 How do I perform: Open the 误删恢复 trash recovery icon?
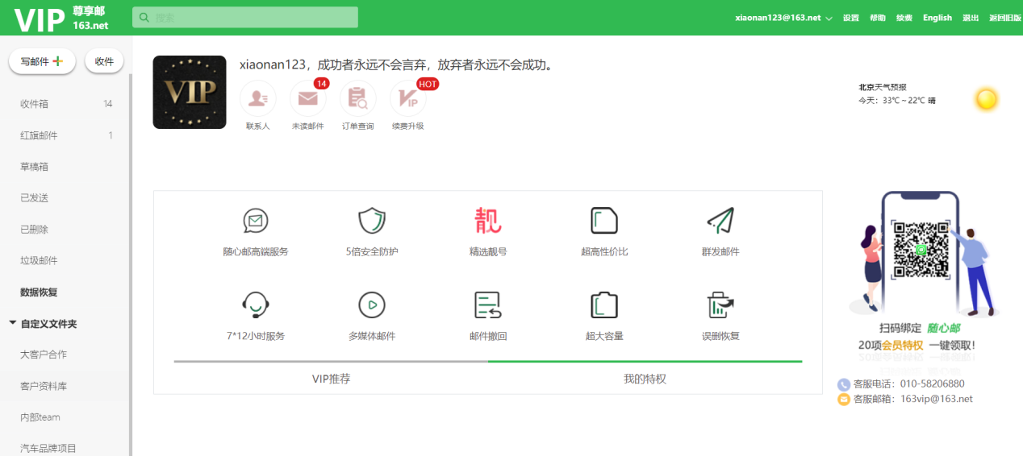[720, 305]
